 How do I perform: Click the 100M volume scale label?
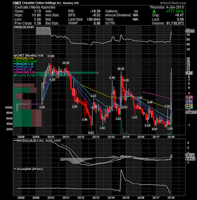tap(9, 107)
